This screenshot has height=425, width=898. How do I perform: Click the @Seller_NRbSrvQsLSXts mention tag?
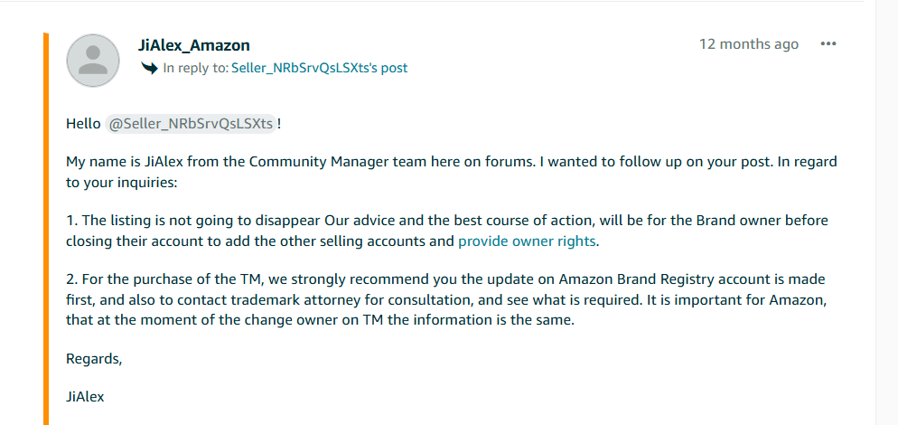pyautogui.click(x=191, y=124)
